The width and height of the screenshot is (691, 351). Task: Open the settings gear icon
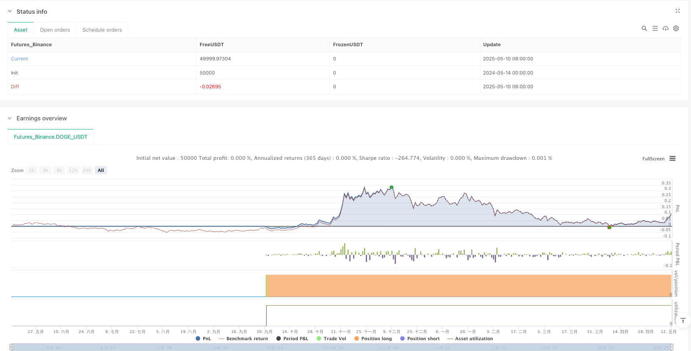[676, 28]
